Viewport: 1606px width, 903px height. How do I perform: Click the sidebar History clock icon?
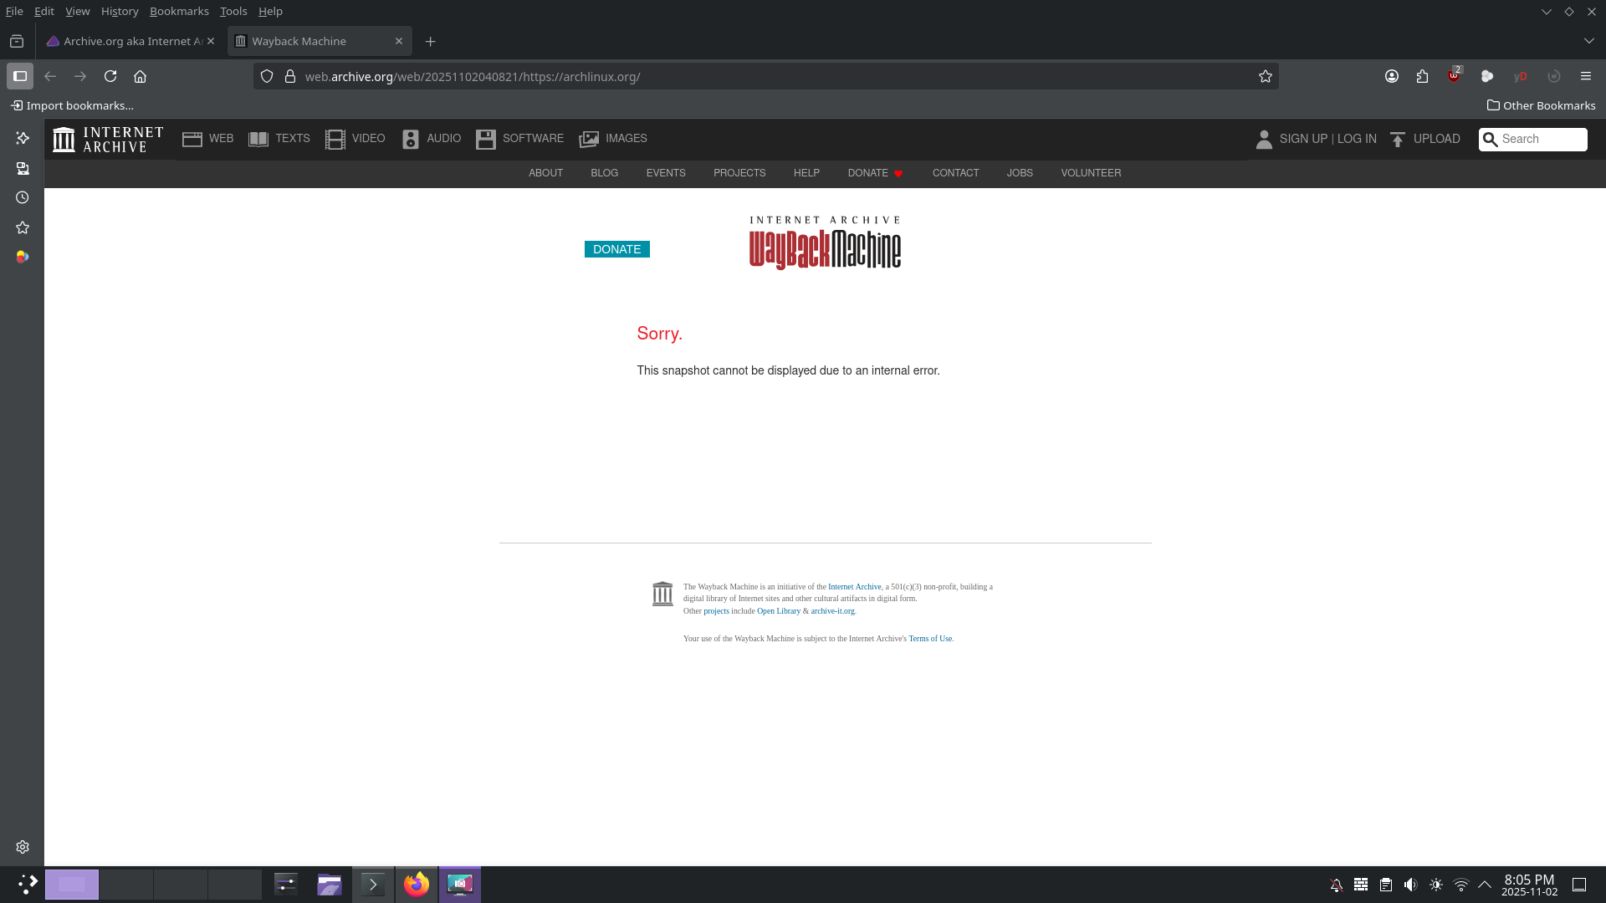coord(23,198)
